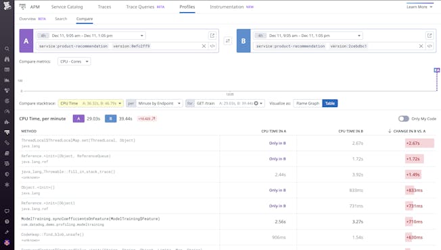Expand the Learn More menu

click(419, 7)
